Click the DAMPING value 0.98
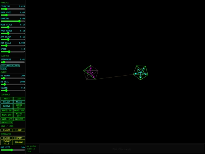This screenshot has height=154, width=205. coord(22,19)
